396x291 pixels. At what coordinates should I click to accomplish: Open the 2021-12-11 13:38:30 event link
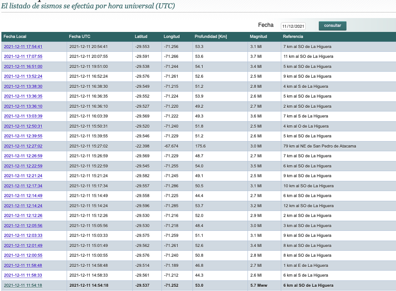tap(23, 87)
